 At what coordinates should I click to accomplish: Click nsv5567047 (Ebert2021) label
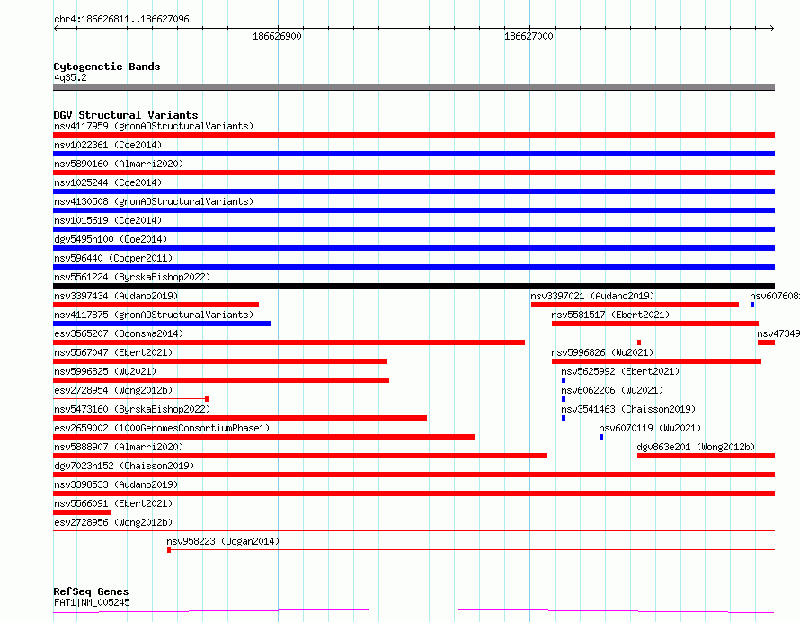point(113,352)
